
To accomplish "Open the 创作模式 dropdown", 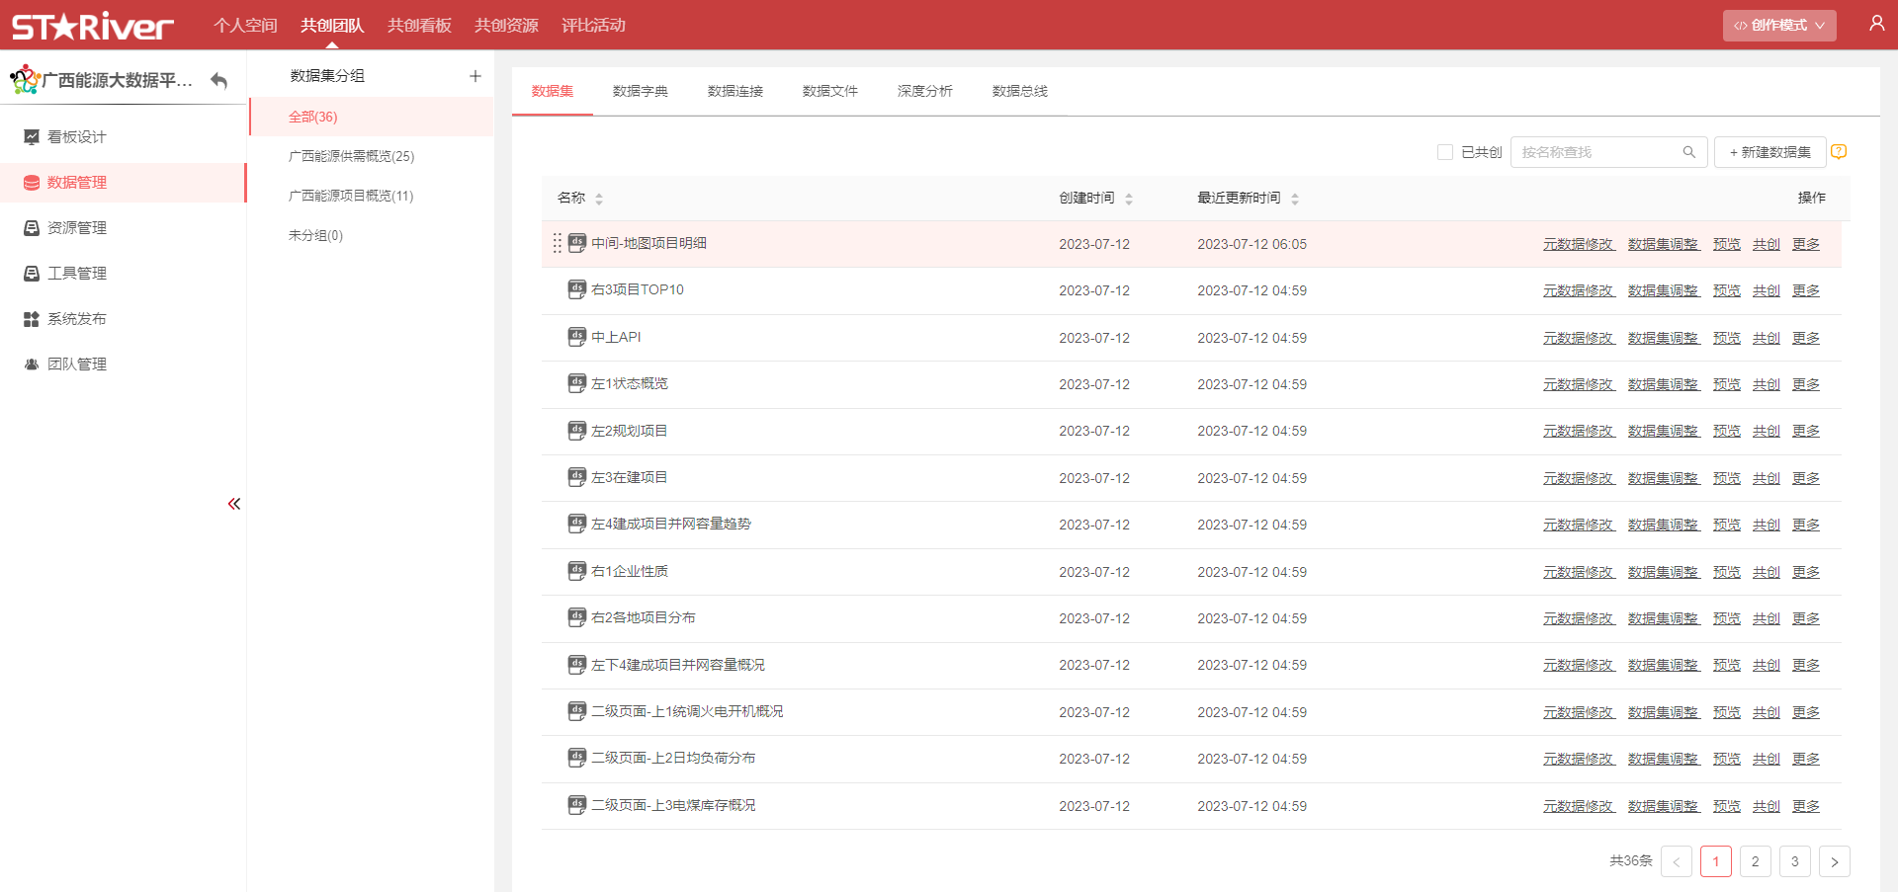I will 1779,26.
